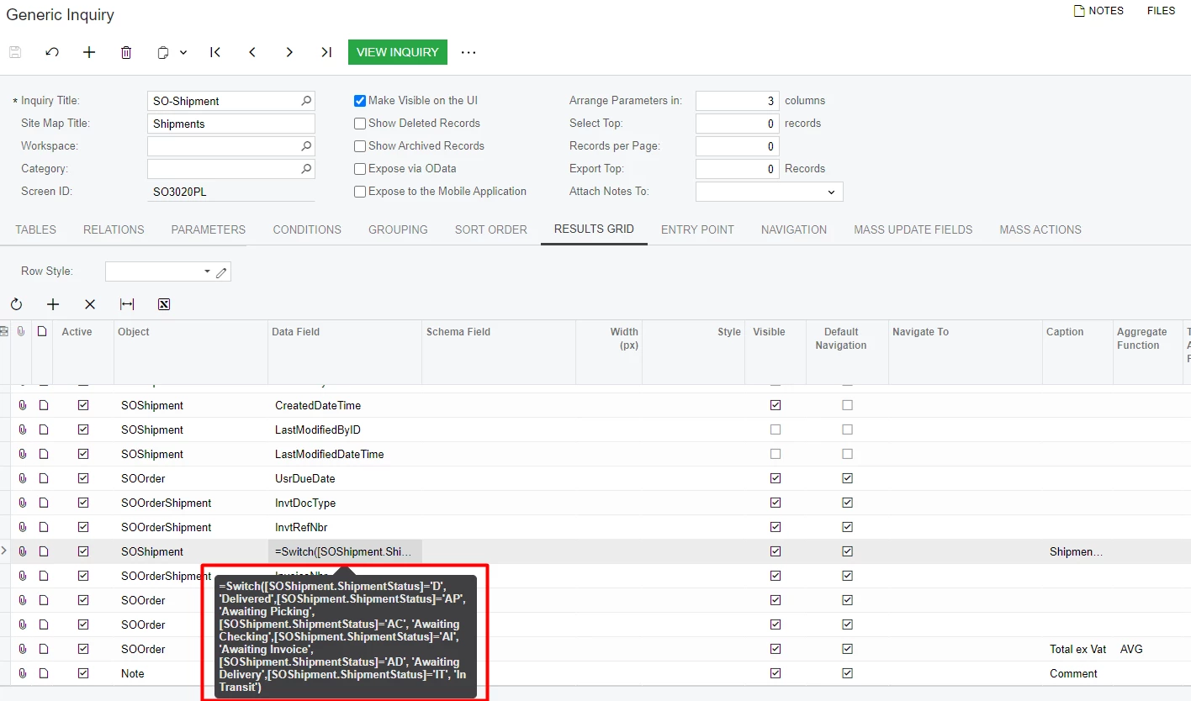Click the Workspace lookup search icon
The image size is (1191, 701).
coord(306,146)
